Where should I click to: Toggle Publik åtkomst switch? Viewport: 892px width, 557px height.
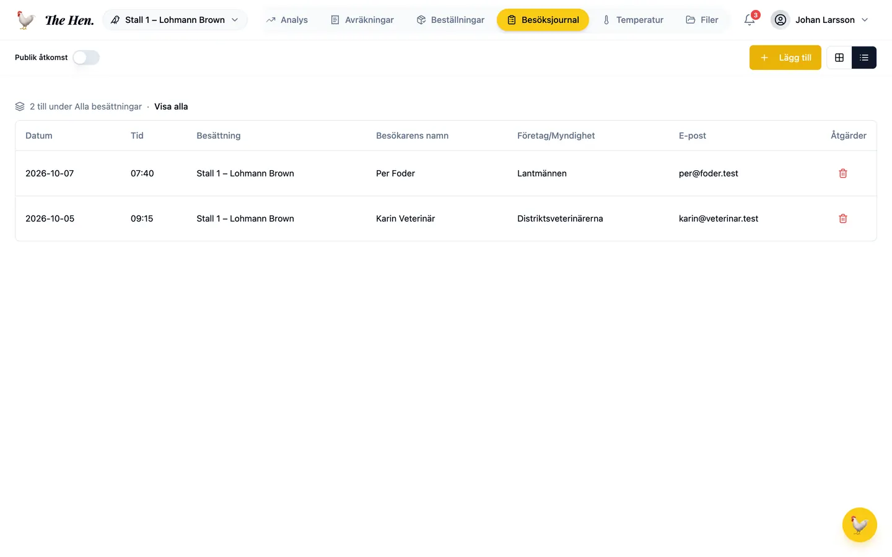tap(86, 58)
